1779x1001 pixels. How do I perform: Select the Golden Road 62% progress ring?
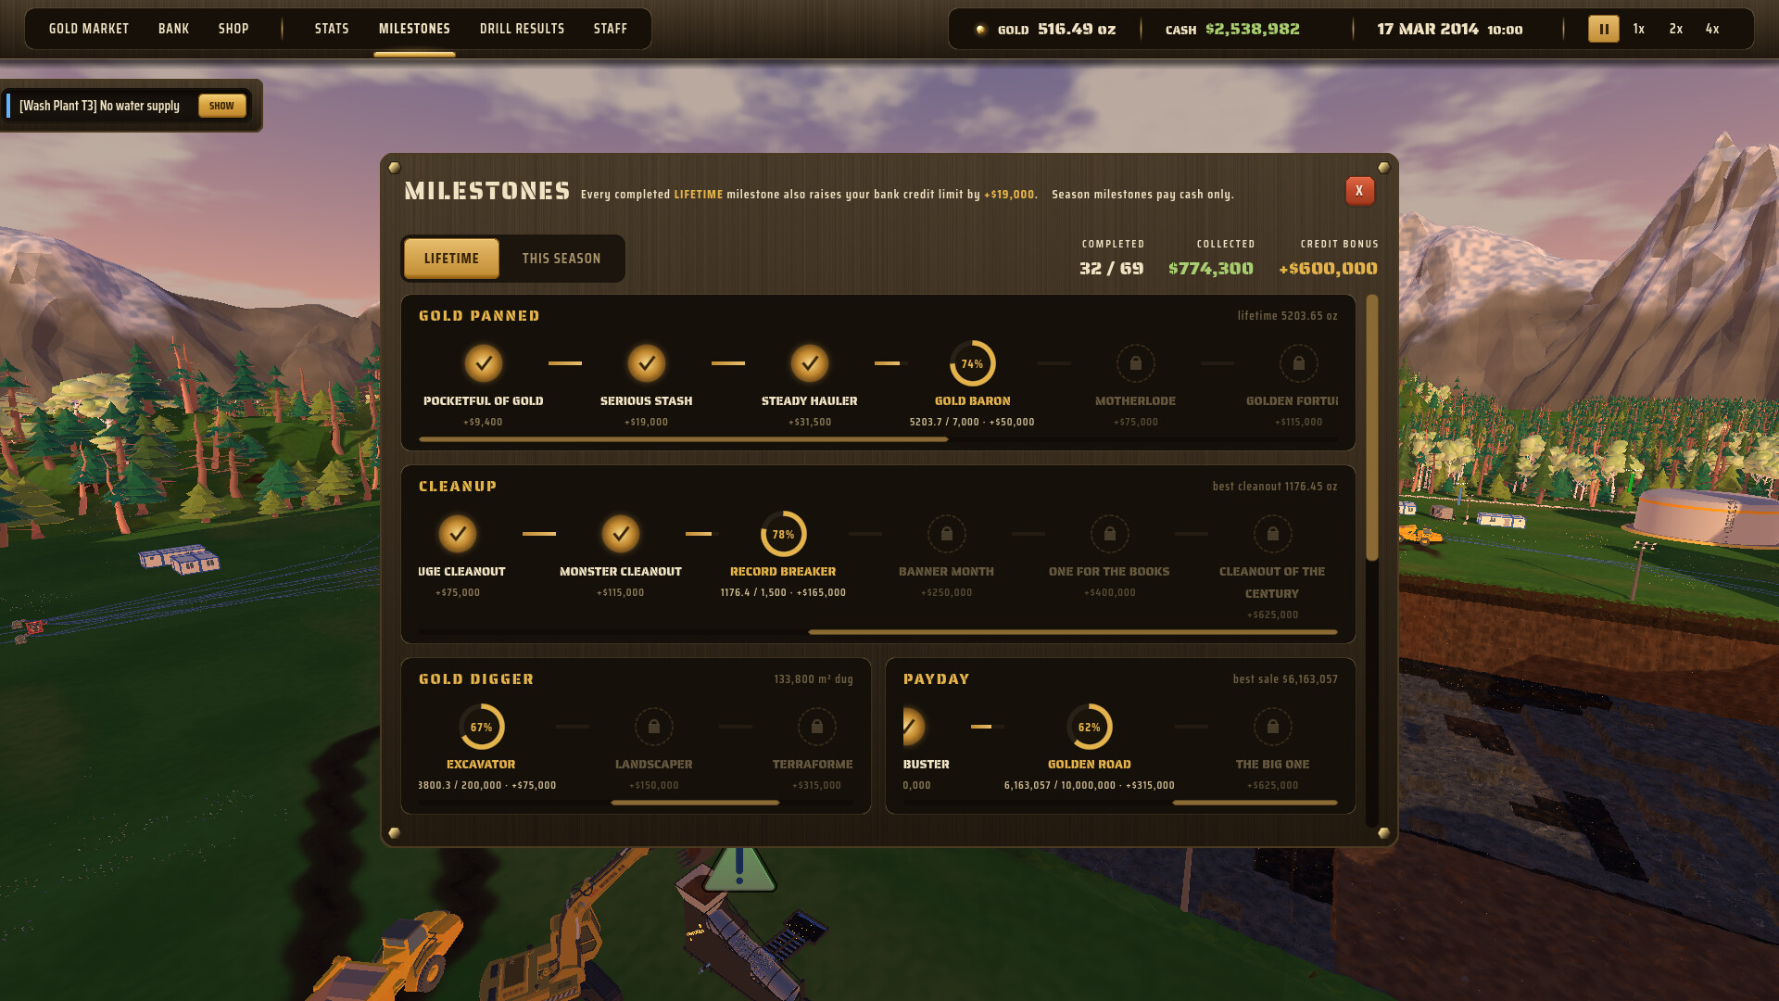click(x=1089, y=727)
